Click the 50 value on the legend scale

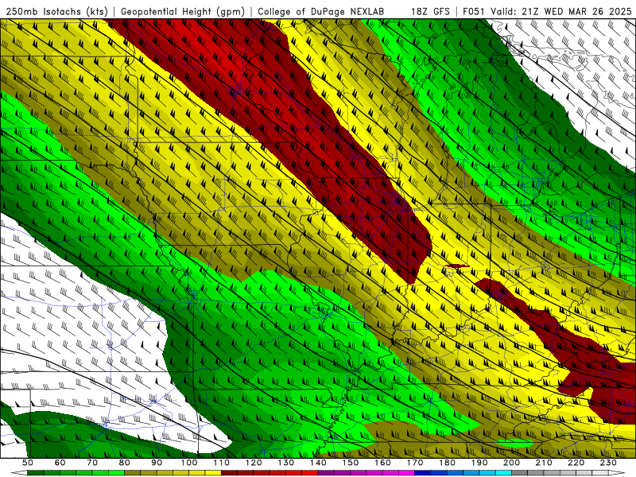pyautogui.click(x=28, y=463)
